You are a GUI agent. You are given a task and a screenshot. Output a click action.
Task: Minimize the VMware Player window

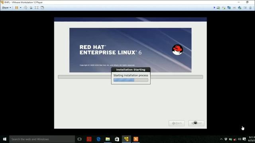tap(239, 2)
